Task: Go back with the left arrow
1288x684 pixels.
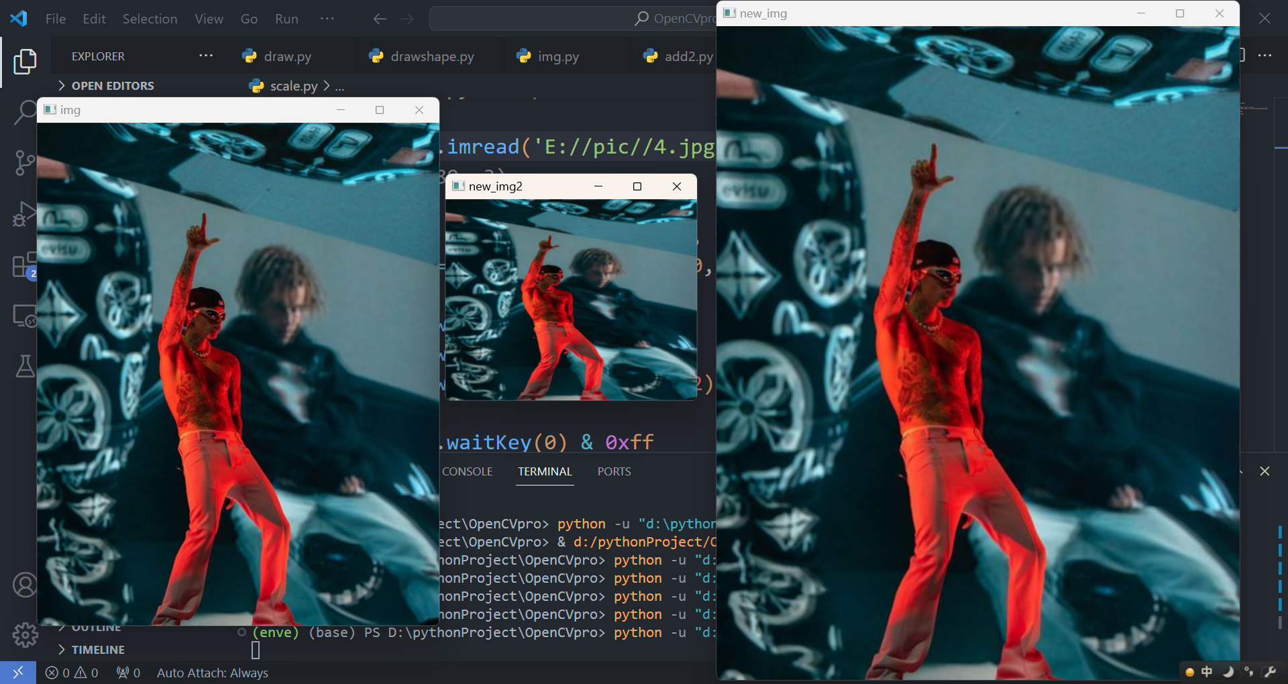Action: click(x=380, y=19)
